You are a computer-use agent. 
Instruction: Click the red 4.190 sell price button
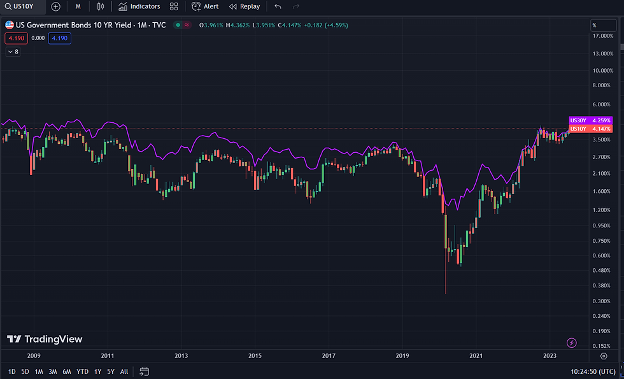tap(14, 38)
